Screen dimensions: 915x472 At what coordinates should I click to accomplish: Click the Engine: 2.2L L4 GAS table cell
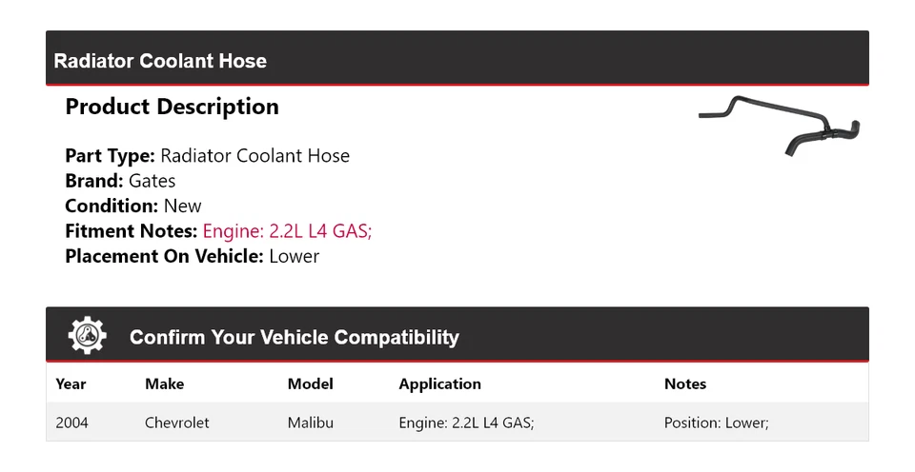tap(466, 423)
